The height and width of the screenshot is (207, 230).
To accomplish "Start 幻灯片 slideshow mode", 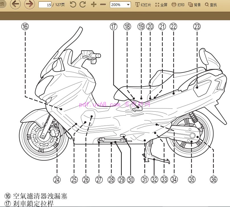I will (x=143, y=5).
